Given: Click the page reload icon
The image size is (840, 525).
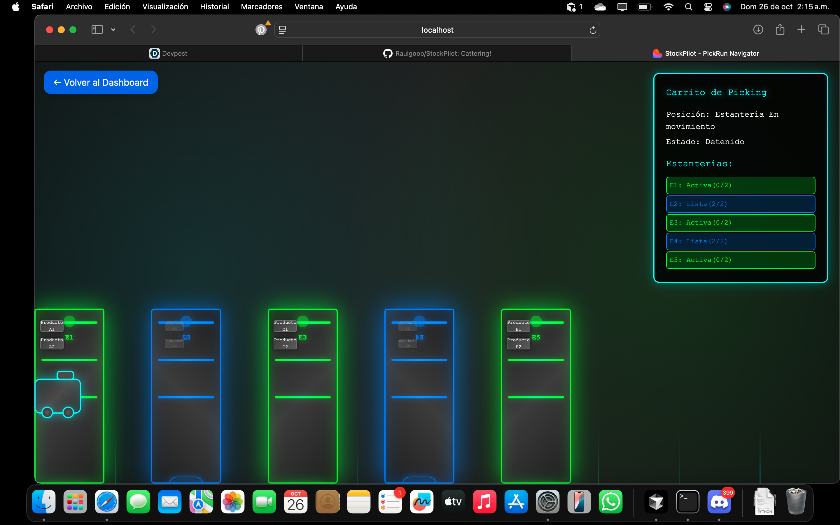Looking at the screenshot, I should click(x=592, y=30).
